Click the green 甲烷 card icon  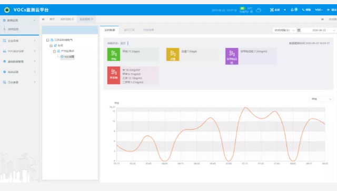click(x=114, y=54)
